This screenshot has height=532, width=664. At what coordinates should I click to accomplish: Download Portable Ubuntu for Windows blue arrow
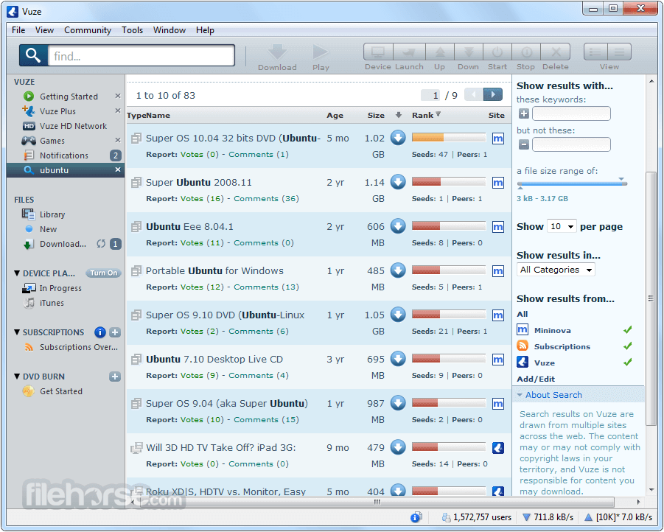coord(398,270)
